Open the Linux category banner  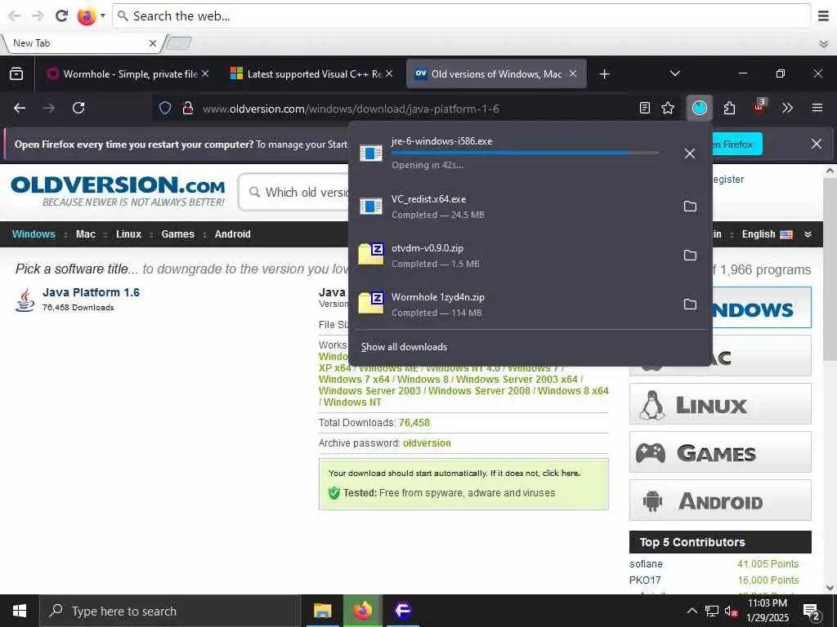[720, 404]
